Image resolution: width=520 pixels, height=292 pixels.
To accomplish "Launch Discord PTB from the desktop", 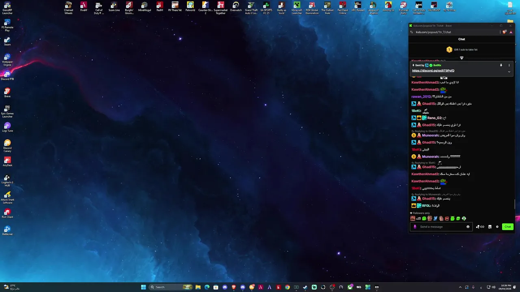I will [7, 76].
